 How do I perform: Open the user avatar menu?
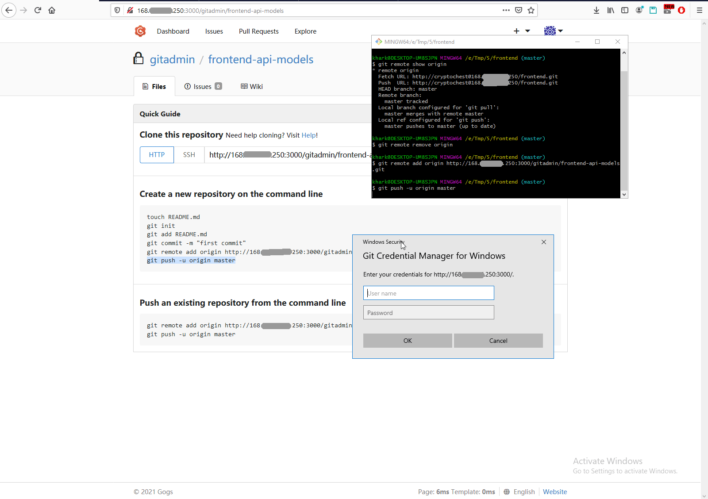tap(550, 31)
